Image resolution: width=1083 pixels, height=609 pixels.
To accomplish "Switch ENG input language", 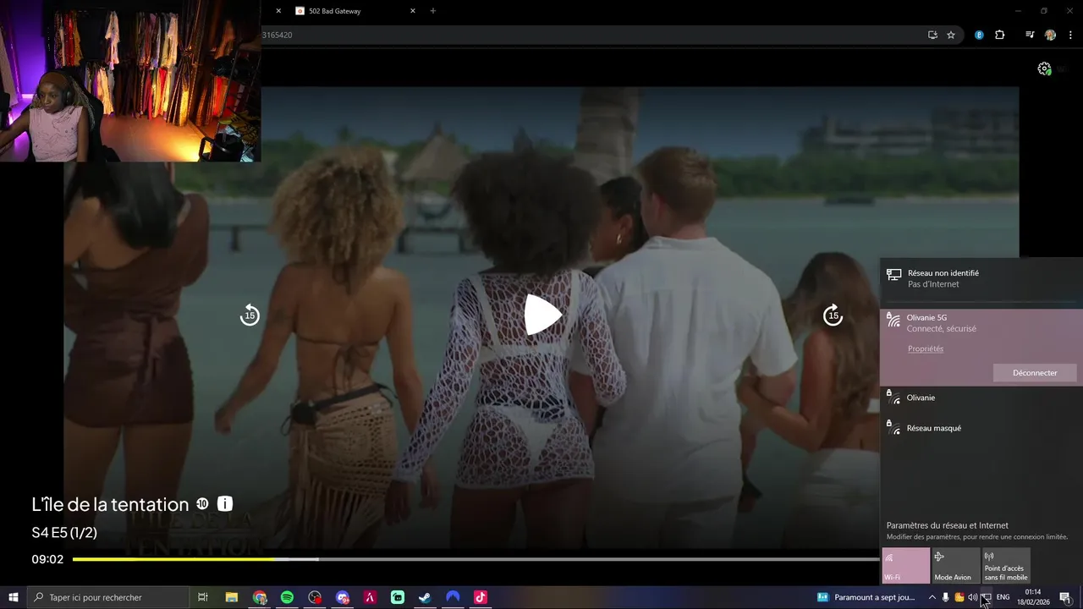I will (1003, 597).
